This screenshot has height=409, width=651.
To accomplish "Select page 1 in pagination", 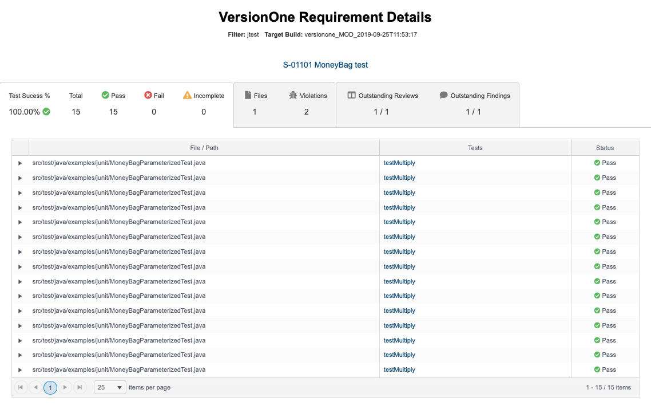I will [50, 388].
